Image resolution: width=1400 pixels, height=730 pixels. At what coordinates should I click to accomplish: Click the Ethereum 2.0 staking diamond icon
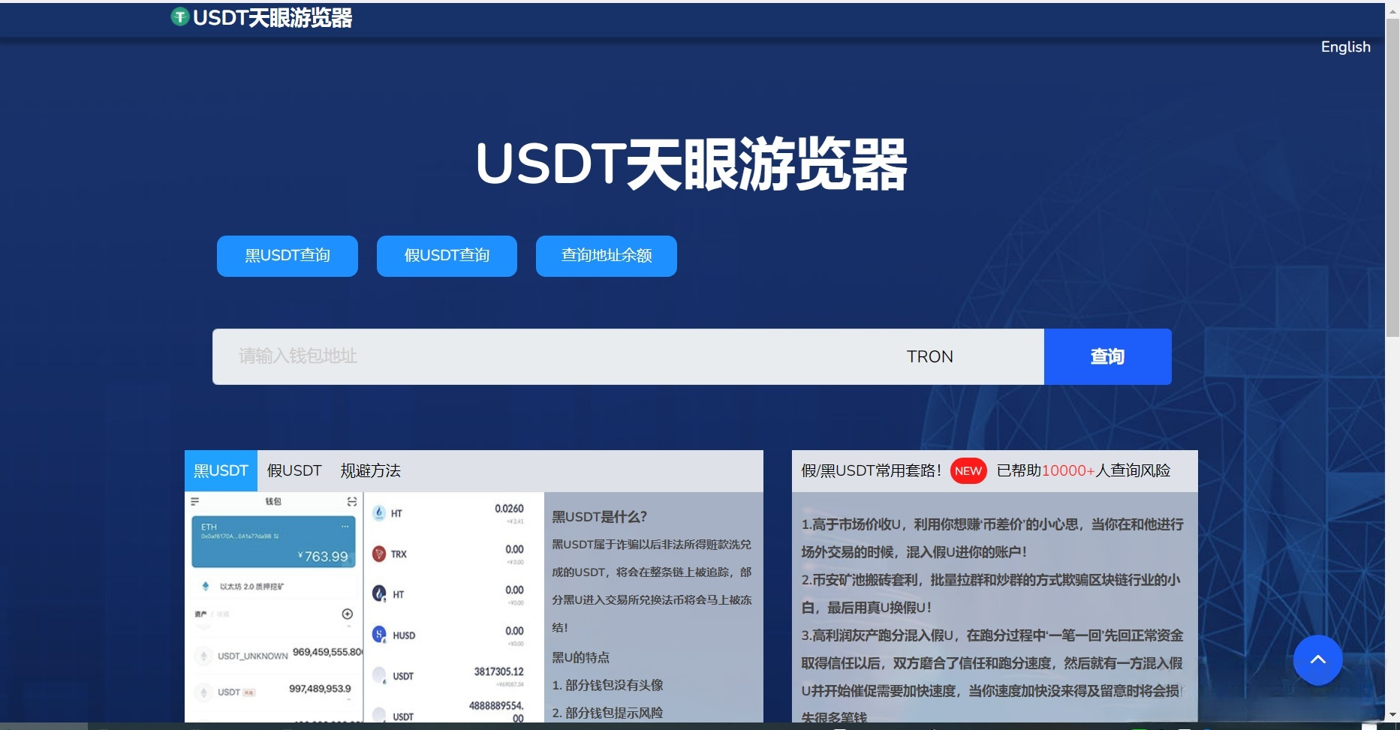tap(206, 587)
